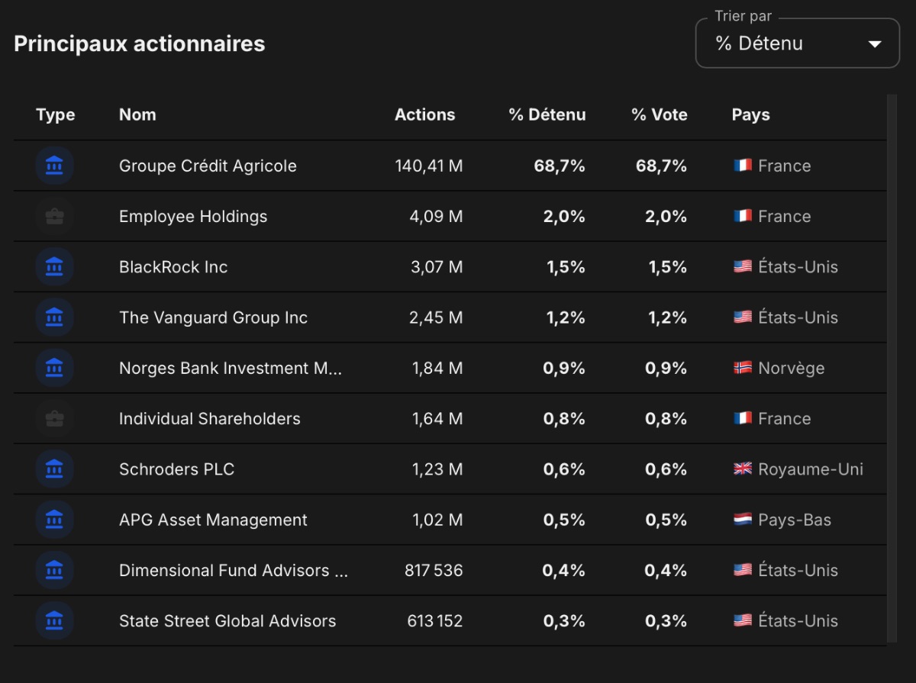Click the Principaux actionnaires heading
This screenshot has height=683, width=916.
(140, 43)
